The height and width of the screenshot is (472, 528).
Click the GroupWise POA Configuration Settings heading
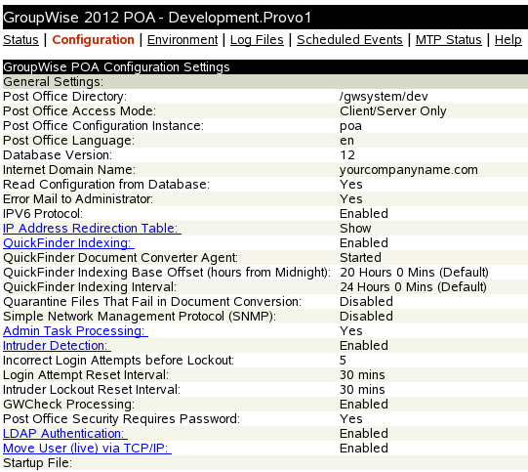coord(116,67)
